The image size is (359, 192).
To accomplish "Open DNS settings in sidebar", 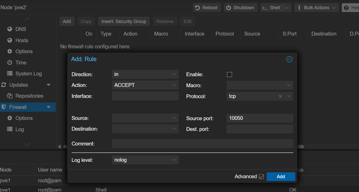I will pyautogui.click(x=20, y=29).
